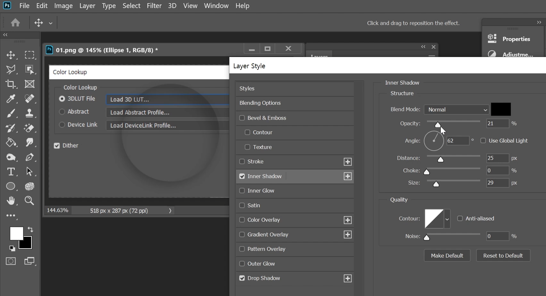Expand the toolbox double-arrow
The height and width of the screenshot is (296, 546).
pyautogui.click(x=5, y=35)
